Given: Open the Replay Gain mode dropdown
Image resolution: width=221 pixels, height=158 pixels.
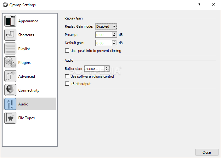Looking at the screenshot, I should click(106, 26).
